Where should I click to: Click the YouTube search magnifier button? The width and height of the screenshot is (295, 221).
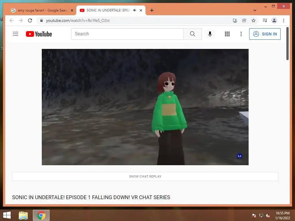pos(192,34)
